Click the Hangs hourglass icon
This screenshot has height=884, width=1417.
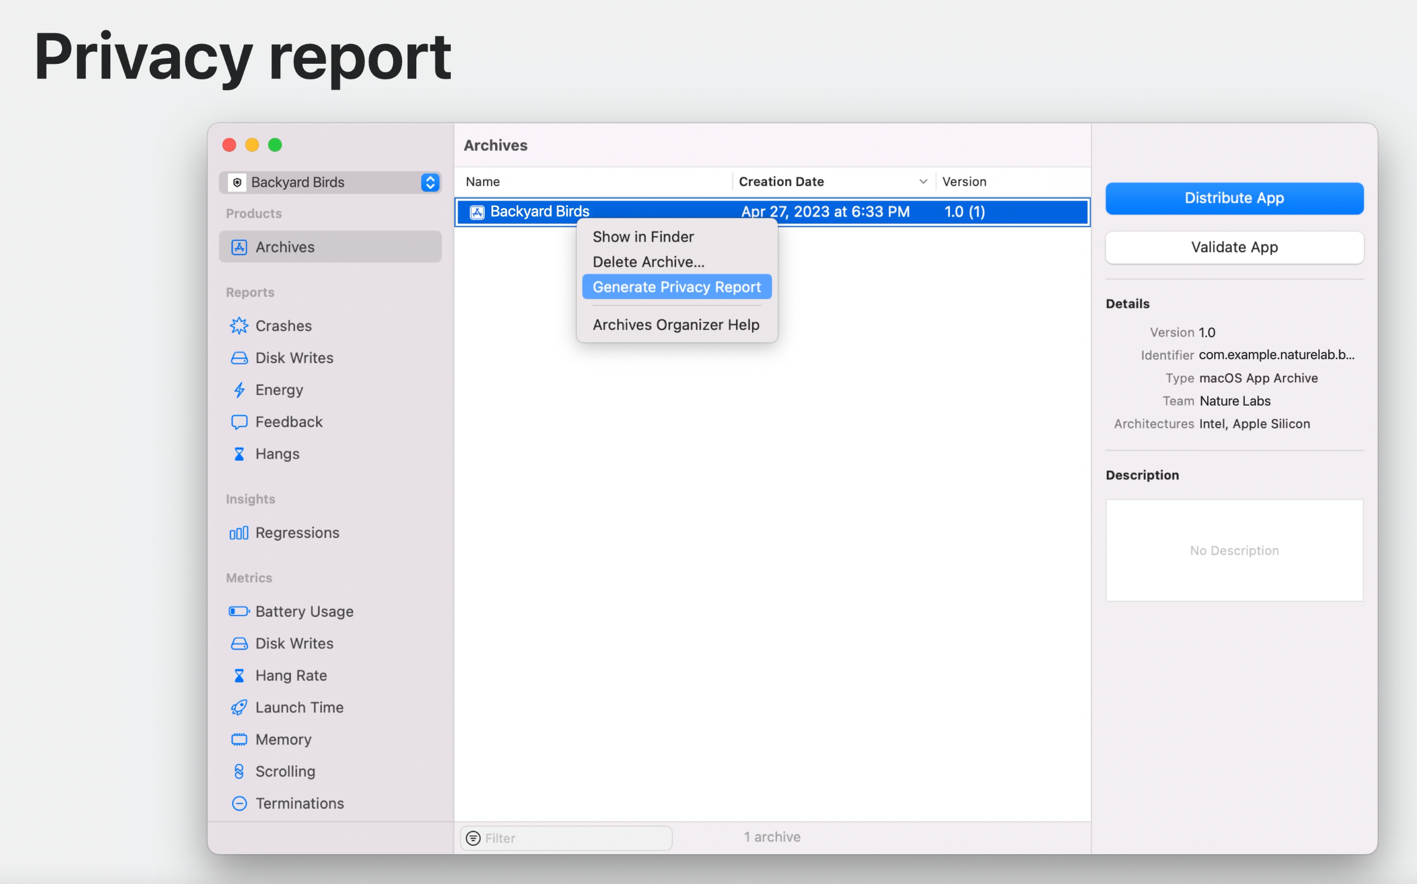239,454
